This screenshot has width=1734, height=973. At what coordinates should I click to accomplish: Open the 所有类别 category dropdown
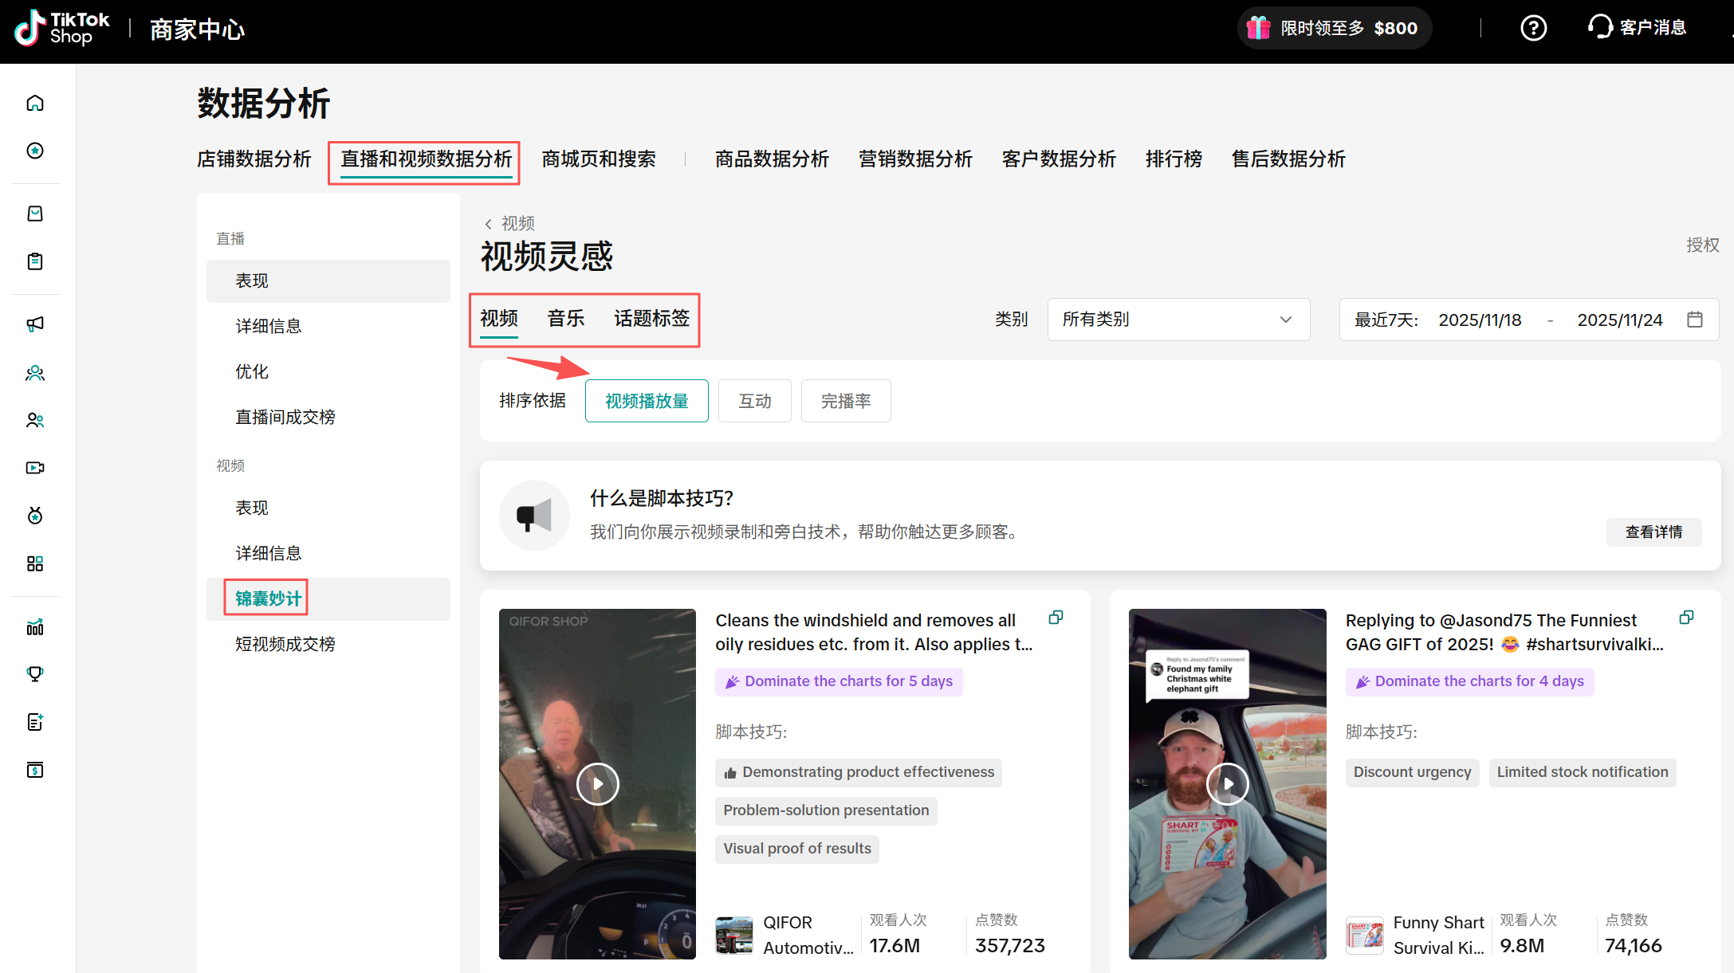1178,320
